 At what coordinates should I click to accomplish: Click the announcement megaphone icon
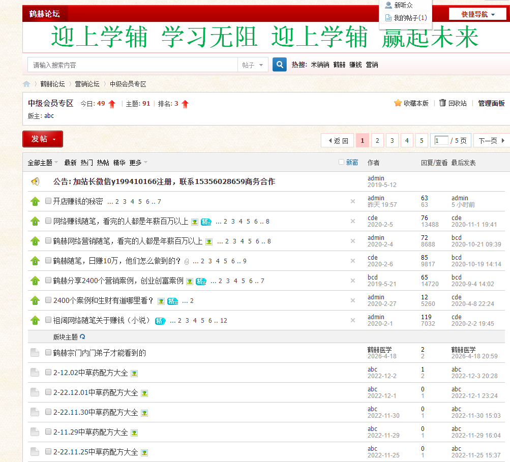(35, 181)
